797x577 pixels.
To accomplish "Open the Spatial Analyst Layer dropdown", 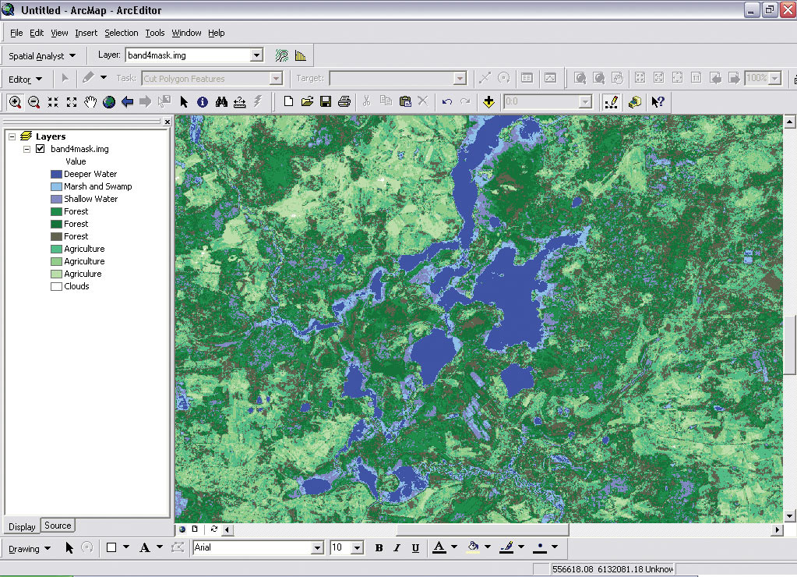I will click(256, 55).
